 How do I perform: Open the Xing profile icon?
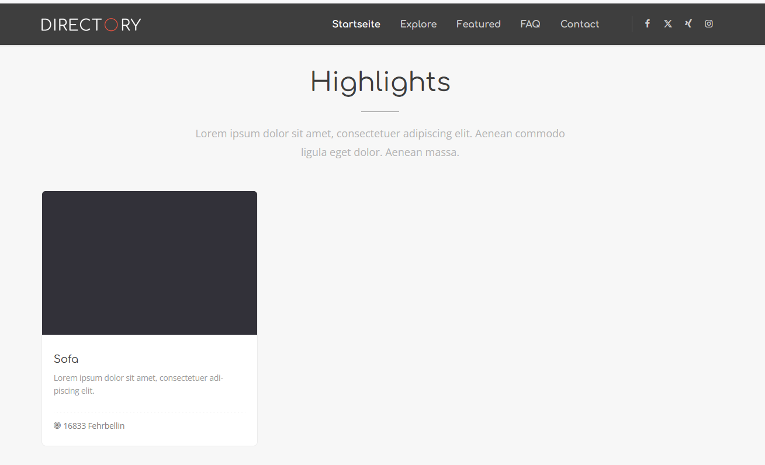click(688, 24)
